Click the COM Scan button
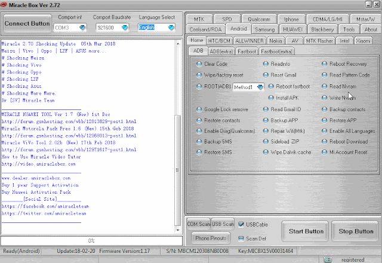This screenshot has height=263, width=382. click(x=198, y=224)
